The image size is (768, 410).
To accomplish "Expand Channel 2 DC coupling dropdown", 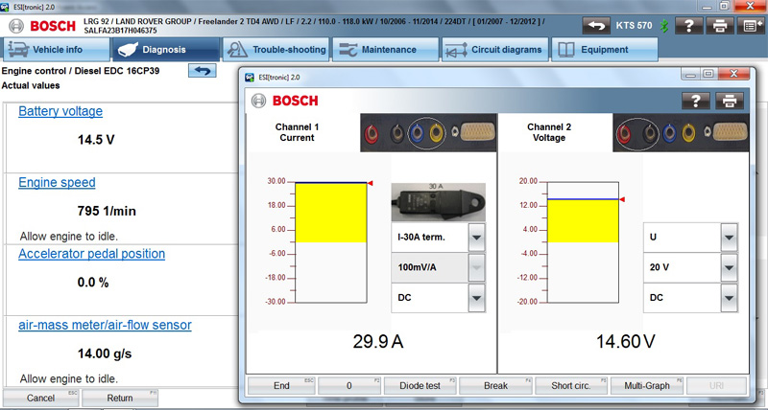I will pos(729,298).
